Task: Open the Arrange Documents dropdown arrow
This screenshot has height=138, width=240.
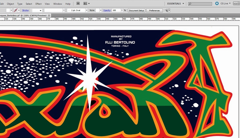Action: [x=89, y=4]
